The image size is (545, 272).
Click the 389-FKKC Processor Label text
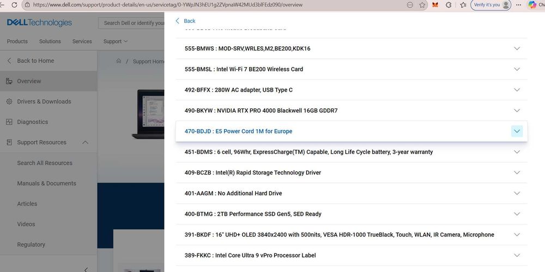(250, 255)
